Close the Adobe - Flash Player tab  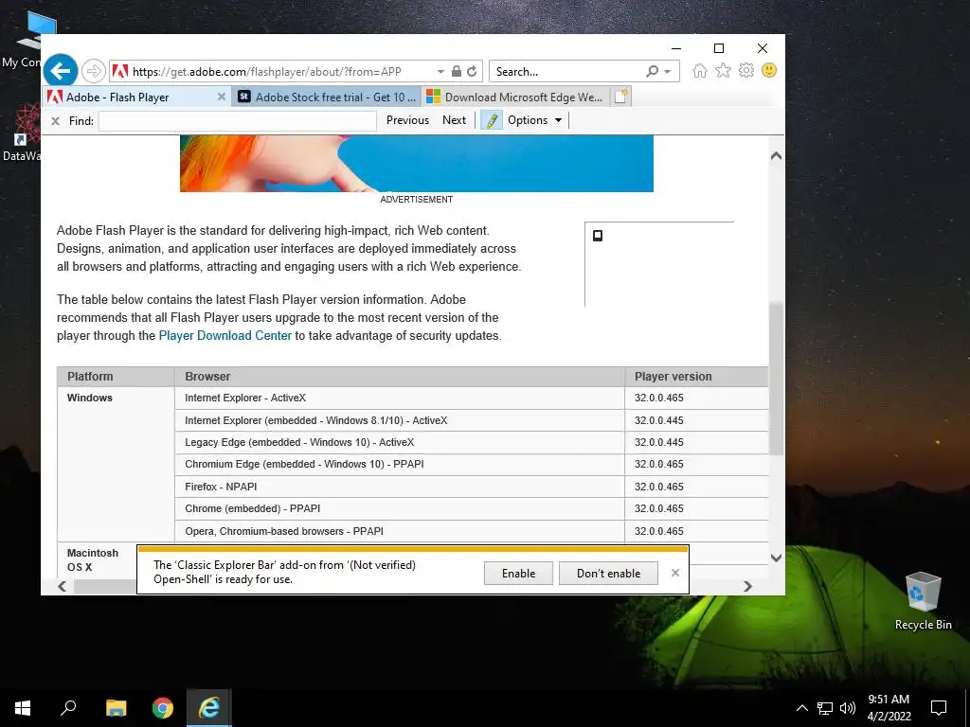coord(222,97)
